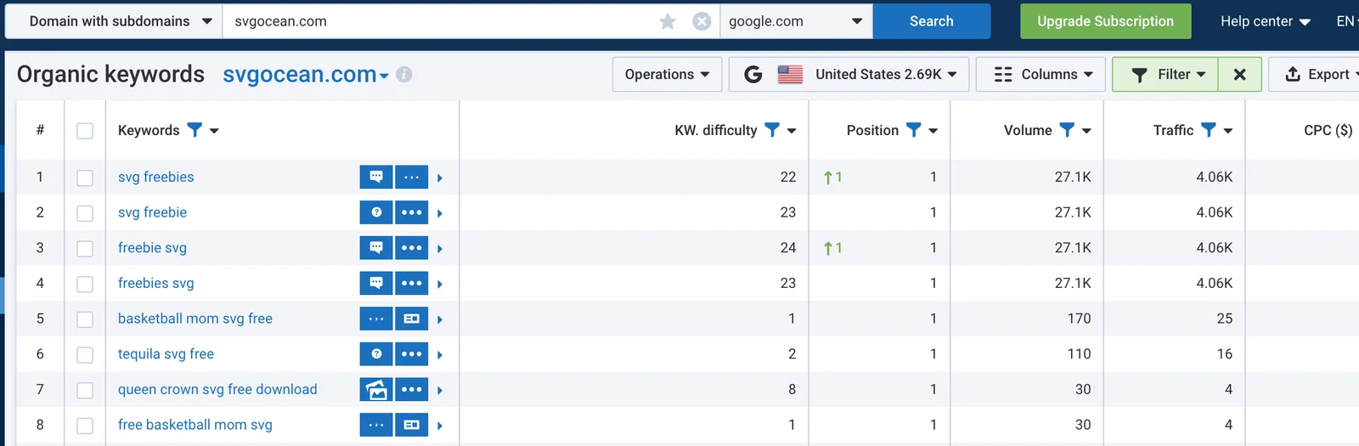Click the Google G search engine icon
1359x446 pixels.
click(x=753, y=75)
